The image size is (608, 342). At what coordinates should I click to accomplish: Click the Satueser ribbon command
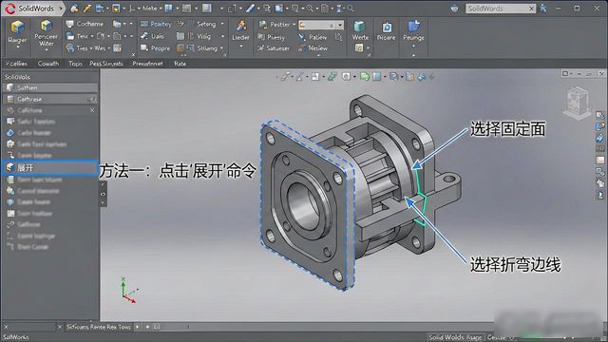274,48
